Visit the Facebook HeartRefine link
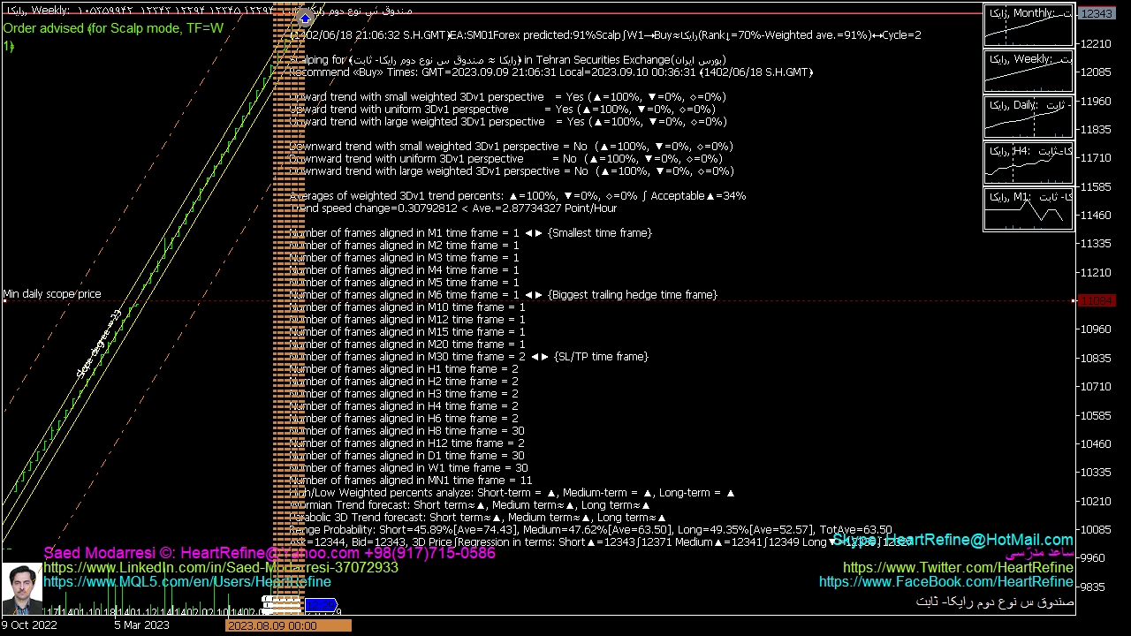 click(x=945, y=582)
